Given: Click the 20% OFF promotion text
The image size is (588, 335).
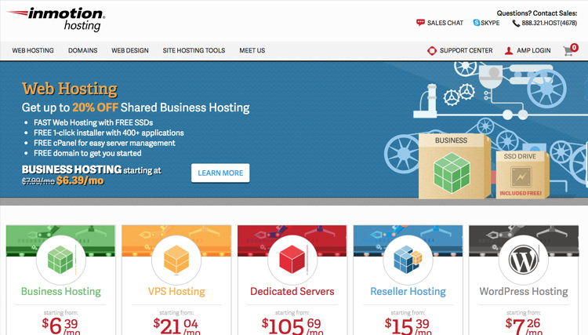Looking at the screenshot, I should (95, 107).
